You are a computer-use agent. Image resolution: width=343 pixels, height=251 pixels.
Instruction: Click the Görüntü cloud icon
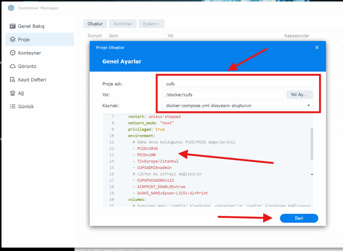coord(13,66)
